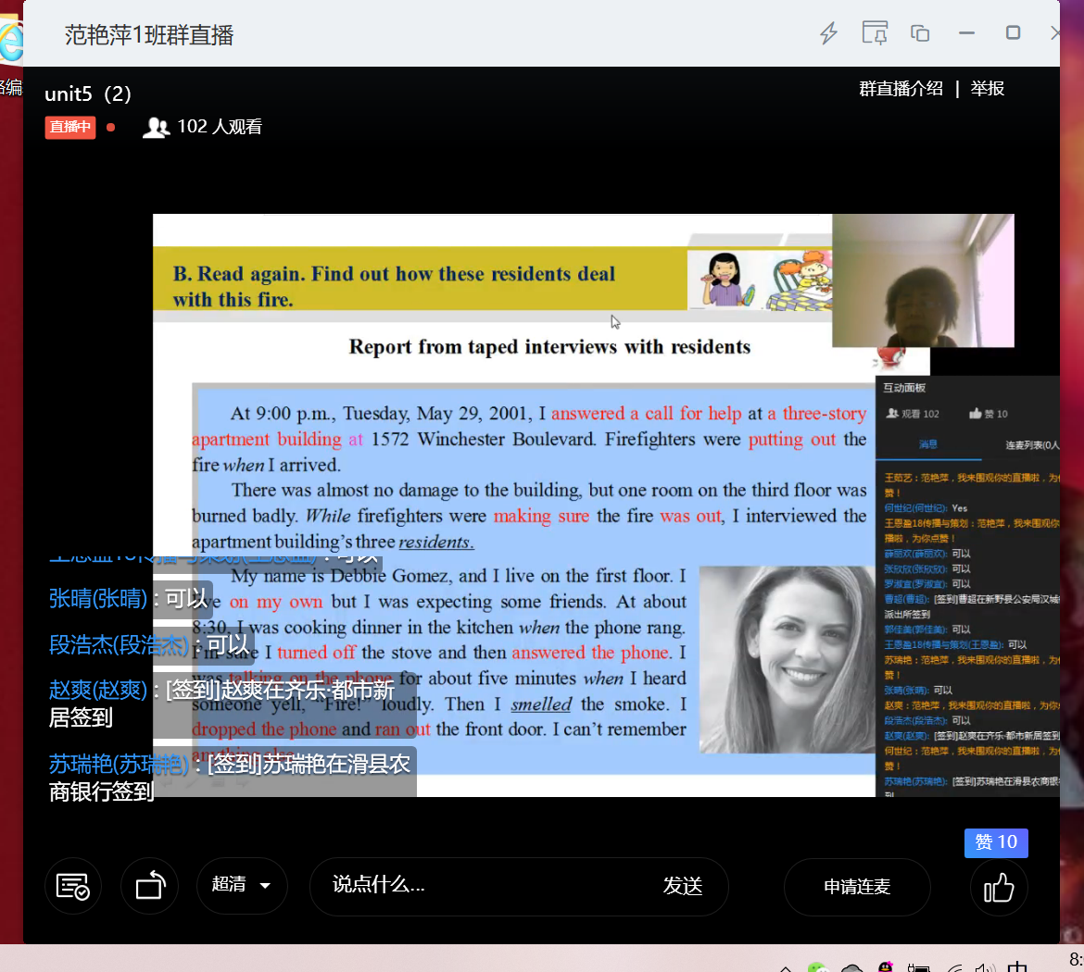Open the 群直播介绍 link
This screenshot has width=1084, height=972.
(901, 89)
